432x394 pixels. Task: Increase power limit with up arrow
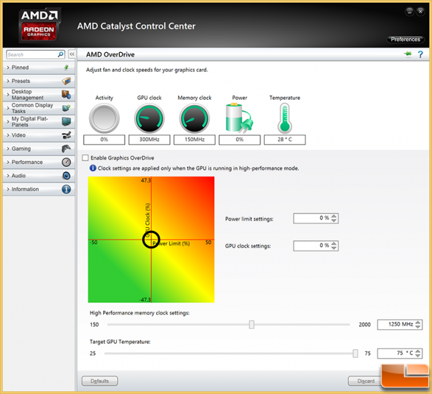pyautogui.click(x=334, y=216)
